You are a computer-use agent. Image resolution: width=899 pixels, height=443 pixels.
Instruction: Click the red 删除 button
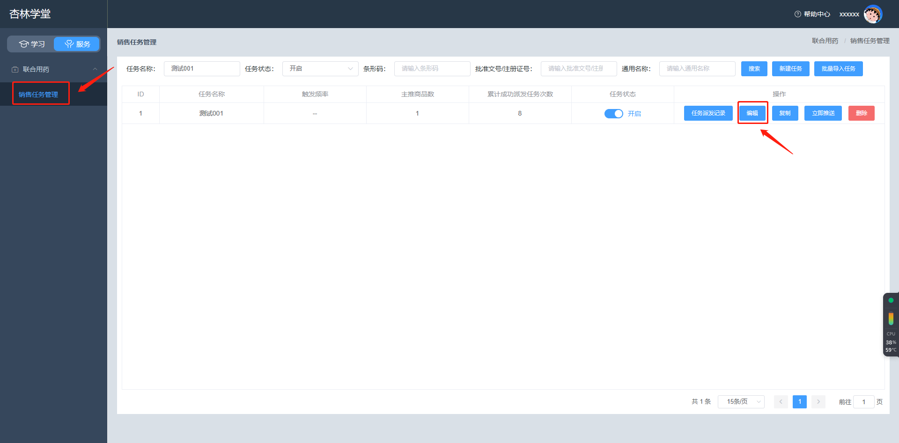pos(861,113)
